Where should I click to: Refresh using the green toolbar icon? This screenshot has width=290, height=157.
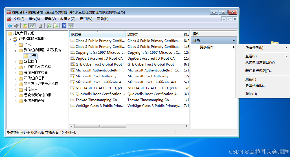pos(49,26)
